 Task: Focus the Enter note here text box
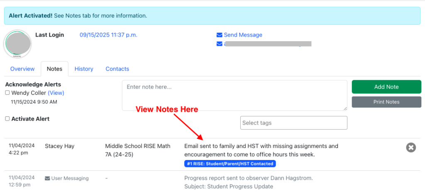click(234, 96)
